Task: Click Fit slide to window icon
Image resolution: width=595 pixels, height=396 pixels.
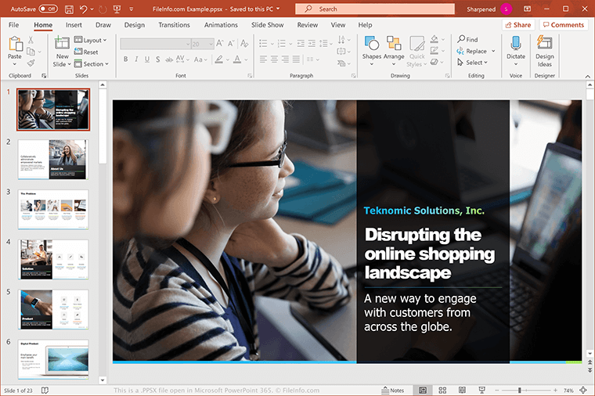Action: [x=583, y=391]
